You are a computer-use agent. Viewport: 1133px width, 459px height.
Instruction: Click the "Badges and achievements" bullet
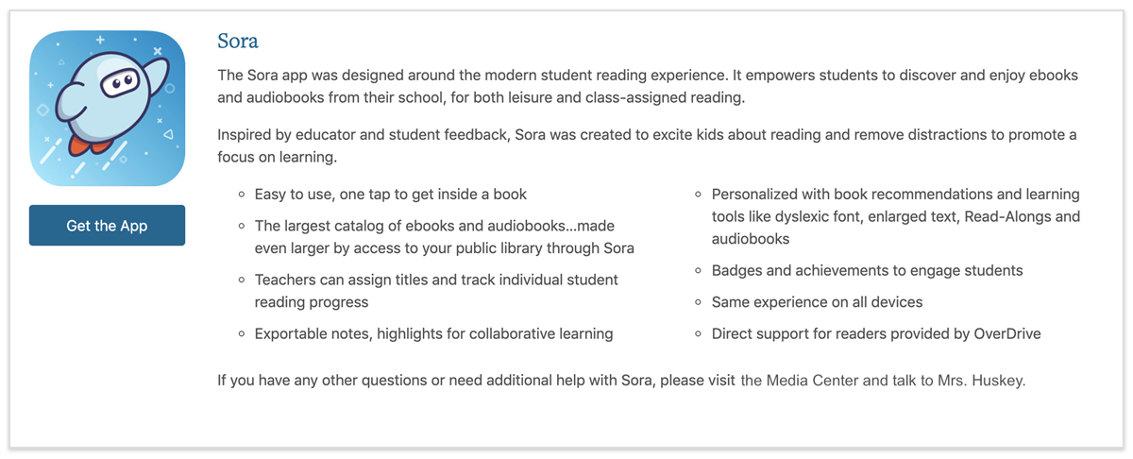[868, 270]
